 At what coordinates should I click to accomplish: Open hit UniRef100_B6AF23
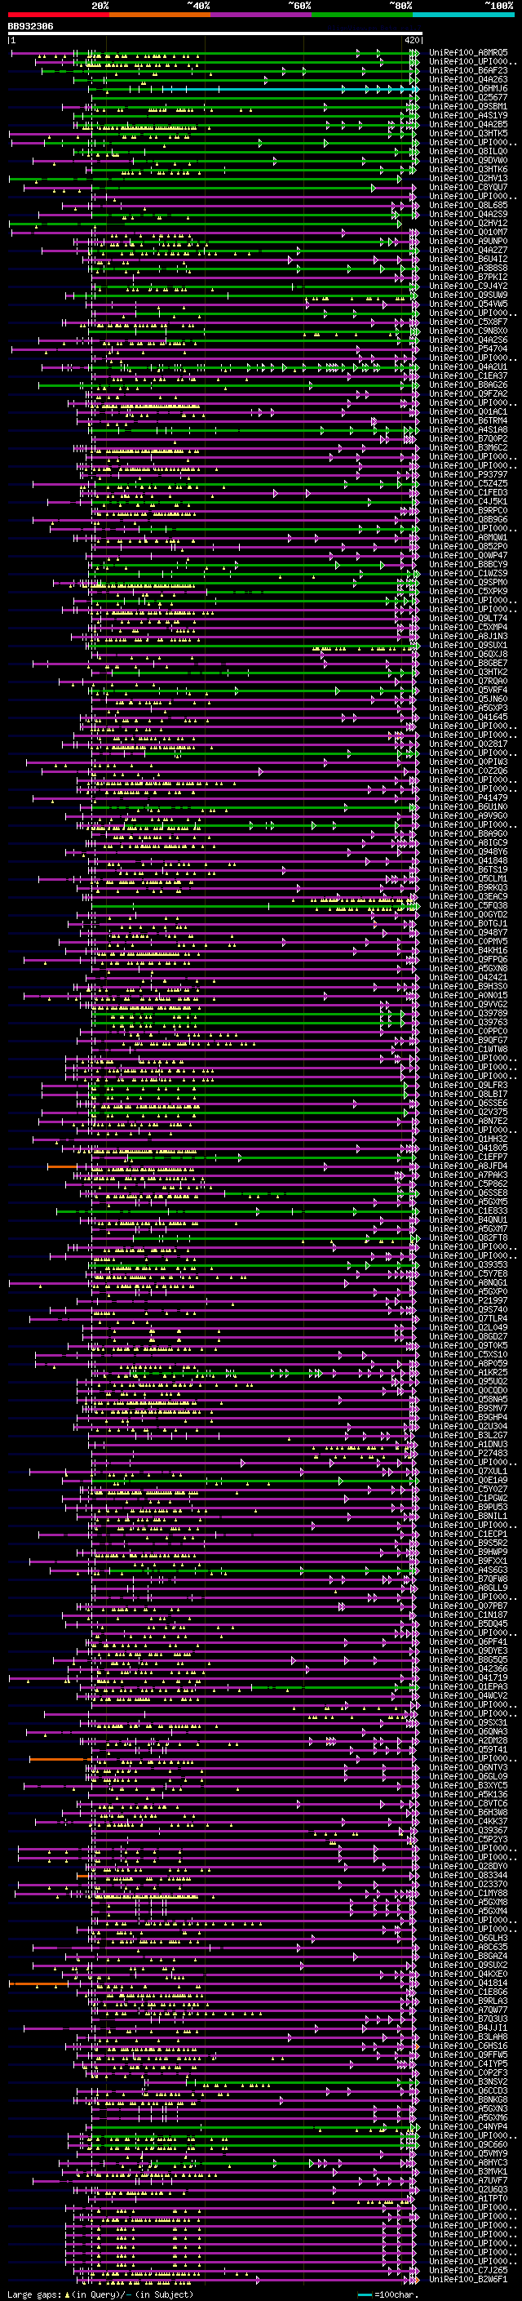(468, 70)
